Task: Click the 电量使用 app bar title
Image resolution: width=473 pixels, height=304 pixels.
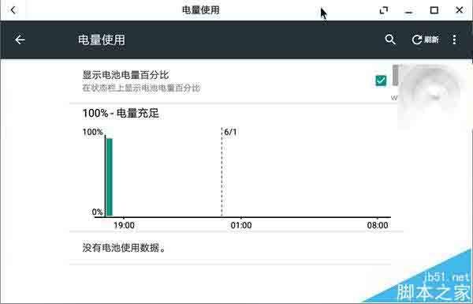Action: (102, 39)
